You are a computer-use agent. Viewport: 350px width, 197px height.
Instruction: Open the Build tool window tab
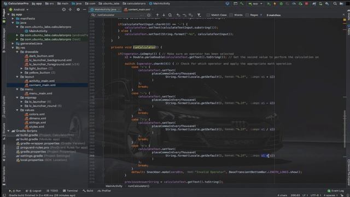87,191
